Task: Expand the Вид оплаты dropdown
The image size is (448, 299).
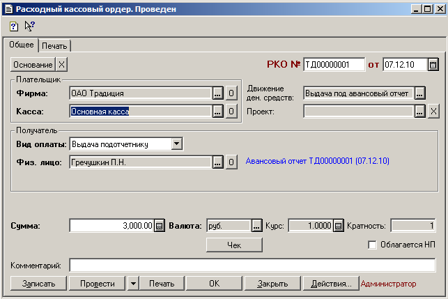Action: (x=177, y=144)
